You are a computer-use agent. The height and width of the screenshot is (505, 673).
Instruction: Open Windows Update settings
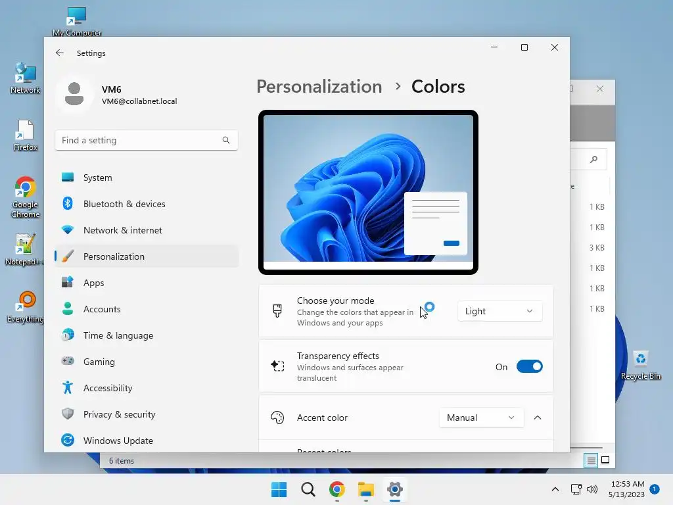[x=147, y=441]
